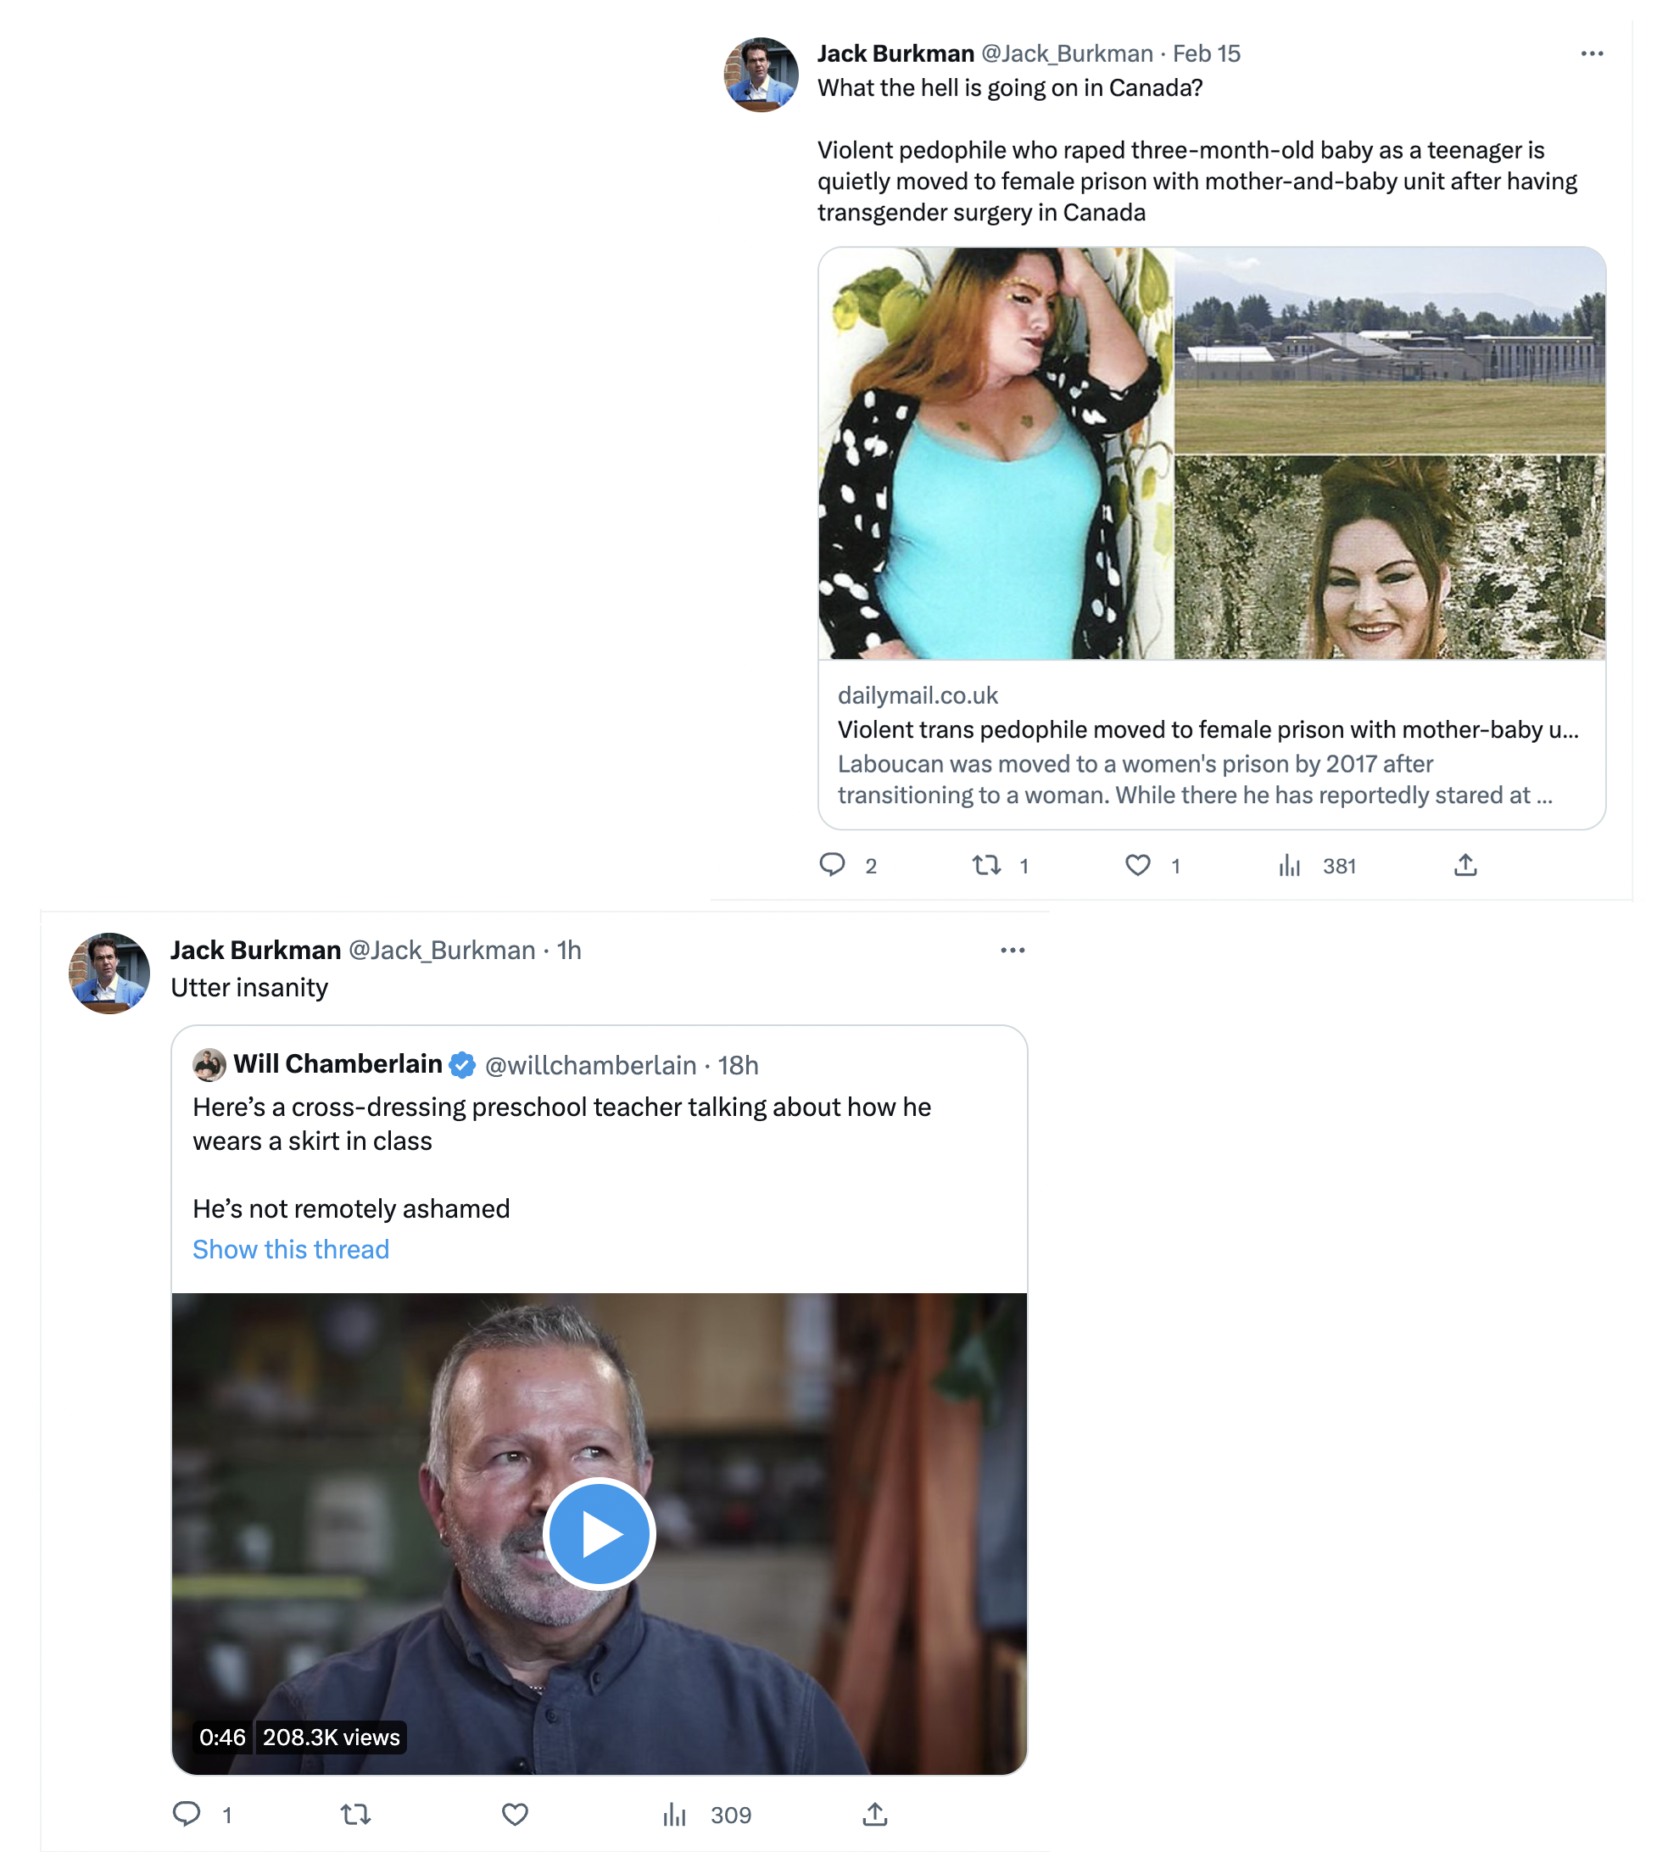Screen dimensions: 1657x1852
Task: Open more options on Utter insanity tweet
Action: coord(1013,950)
